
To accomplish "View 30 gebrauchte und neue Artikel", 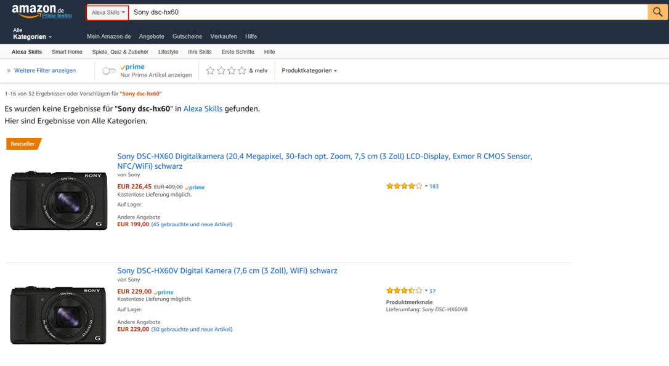I will (x=192, y=329).
